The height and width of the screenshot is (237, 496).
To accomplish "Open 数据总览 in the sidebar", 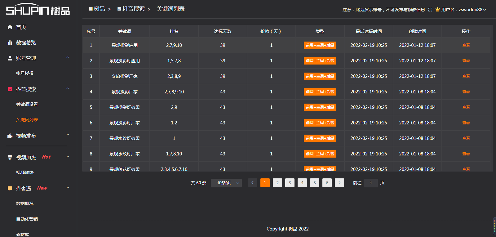I will coord(26,42).
